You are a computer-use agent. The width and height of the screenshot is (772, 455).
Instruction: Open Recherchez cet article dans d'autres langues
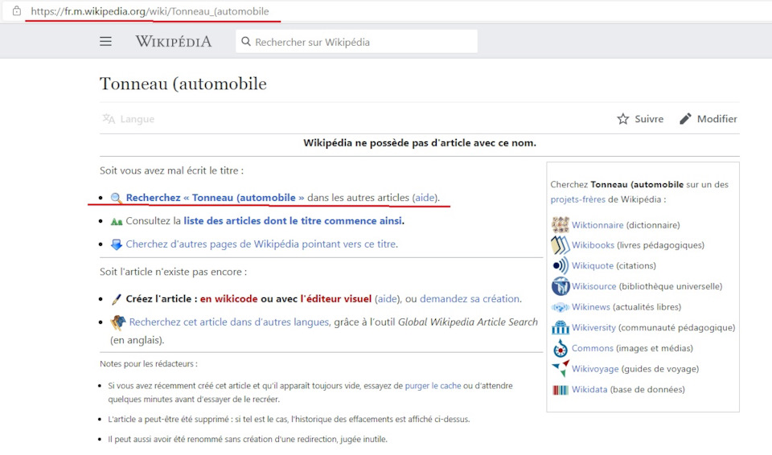point(229,322)
